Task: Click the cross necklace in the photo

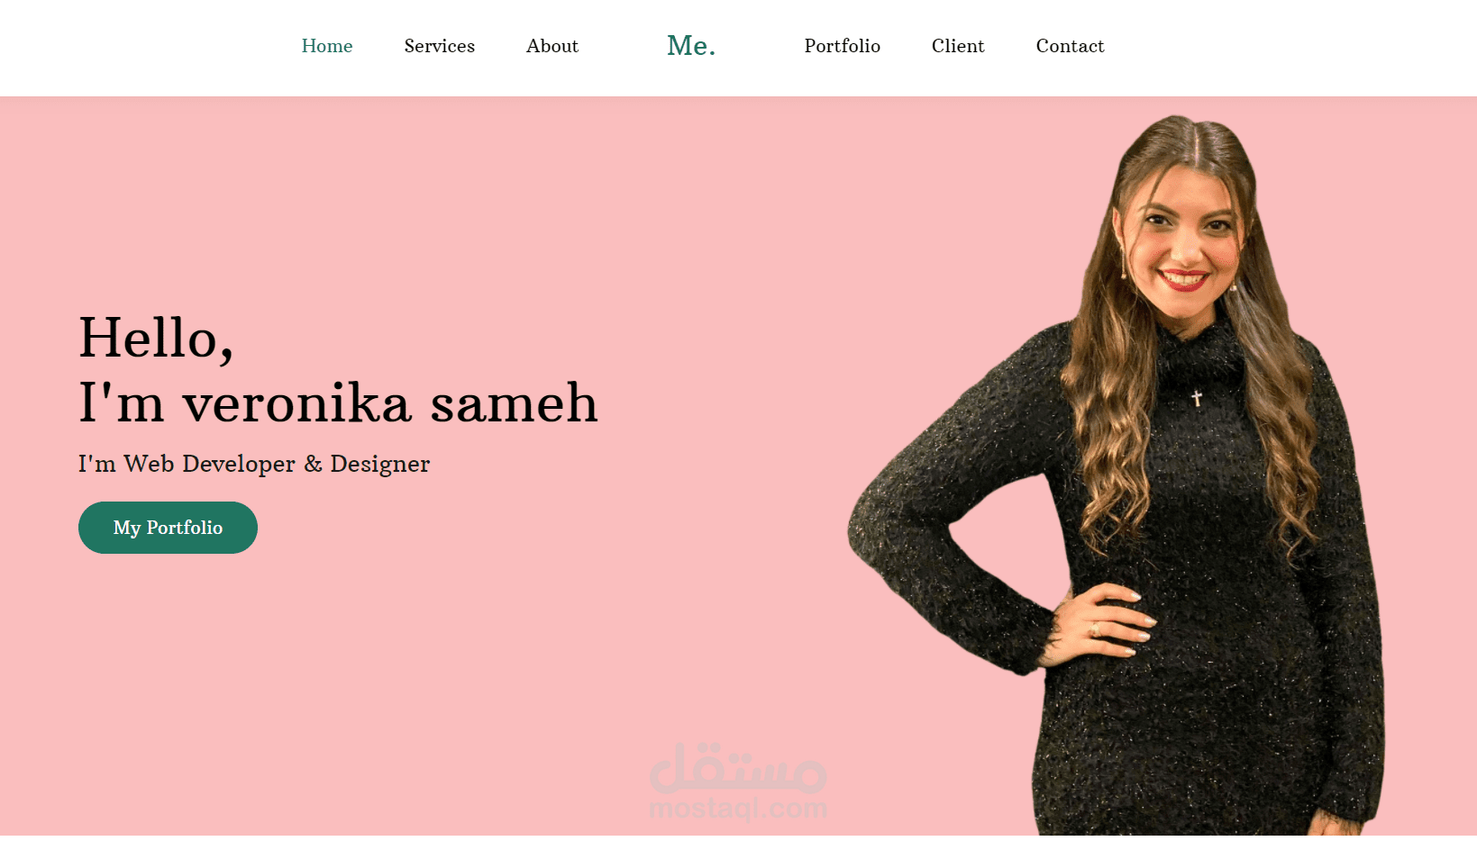Action: point(1197,397)
